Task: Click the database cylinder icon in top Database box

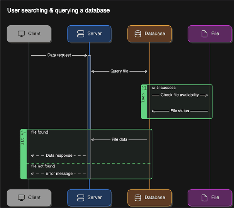Action: click(138, 34)
